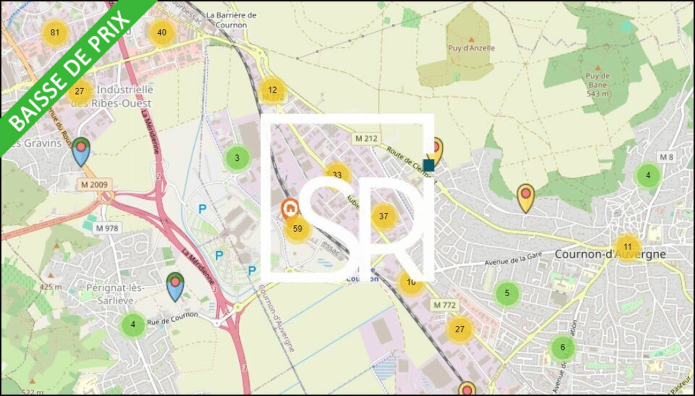The image size is (695, 396).
Task: Open the green cluster of 4 near M 8
Action: (x=648, y=175)
